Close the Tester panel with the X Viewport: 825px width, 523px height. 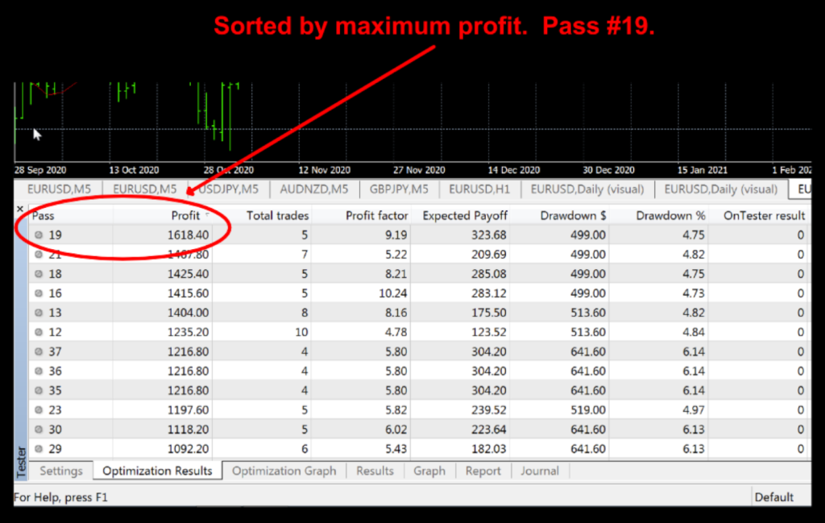pyautogui.click(x=20, y=210)
